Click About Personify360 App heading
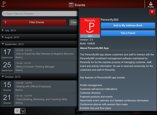This screenshot has height=115, width=157. pyautogui.click(x=95, y=48)
